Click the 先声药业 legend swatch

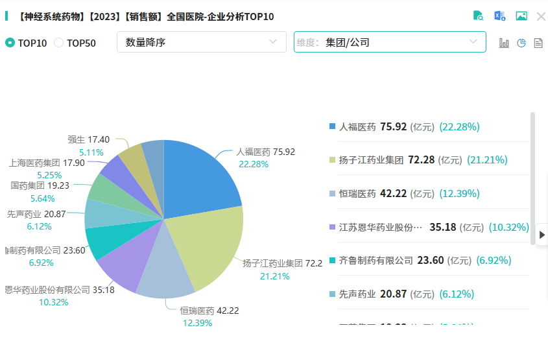[332, 294]
